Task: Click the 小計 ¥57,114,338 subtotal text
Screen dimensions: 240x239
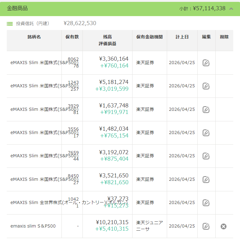Action: click(202, 9)
